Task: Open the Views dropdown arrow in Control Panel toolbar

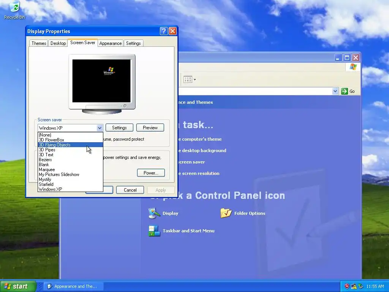Action: coord(195,79)
